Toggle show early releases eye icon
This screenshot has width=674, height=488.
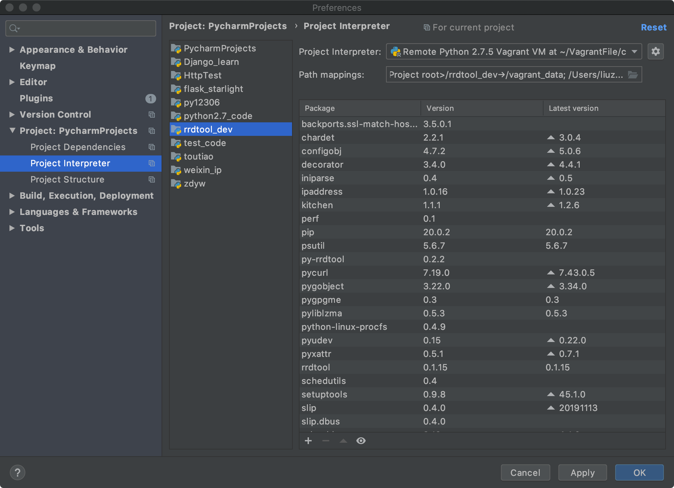(361, 441)
